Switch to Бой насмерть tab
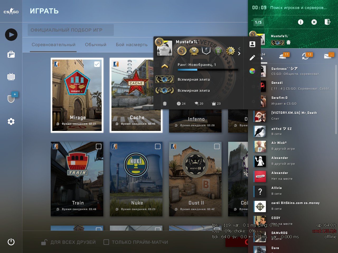 pyautogui.click(x=132, y=45)
